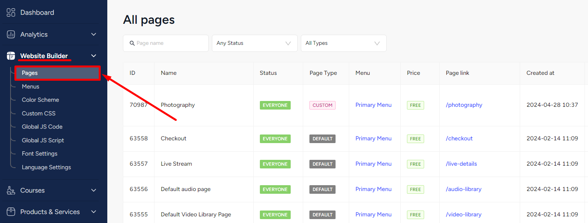588x223 pixels.
Task: Open the Any Status dropdown
Action: [255, 43]
